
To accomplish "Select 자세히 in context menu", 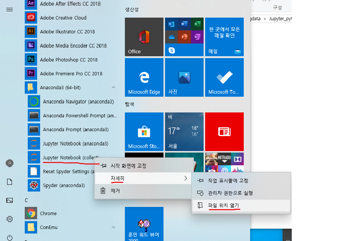I will pyautogui.click(x=143, y=178).
